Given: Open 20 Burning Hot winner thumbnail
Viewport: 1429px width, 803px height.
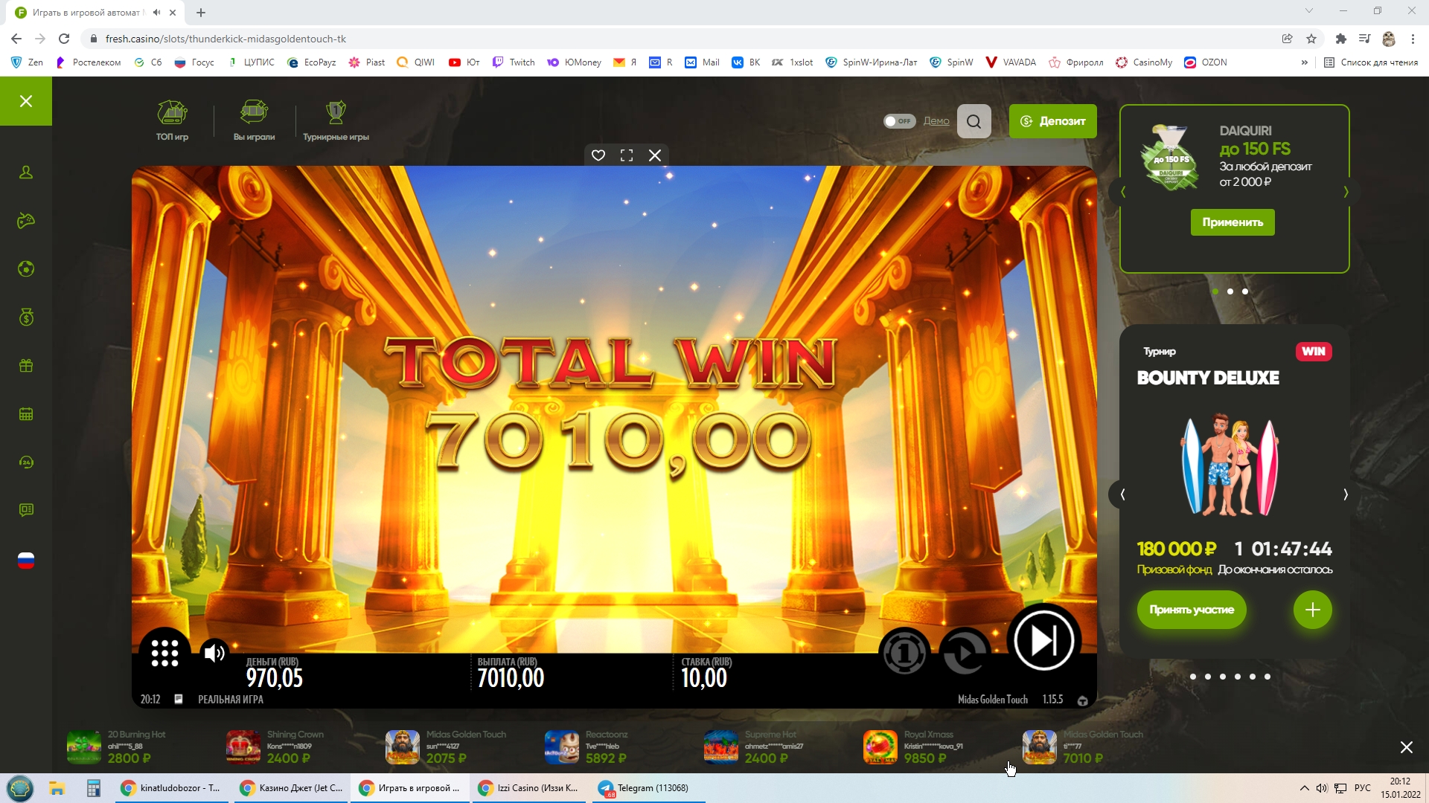Looking at the screenshot, I should point(84,747).
